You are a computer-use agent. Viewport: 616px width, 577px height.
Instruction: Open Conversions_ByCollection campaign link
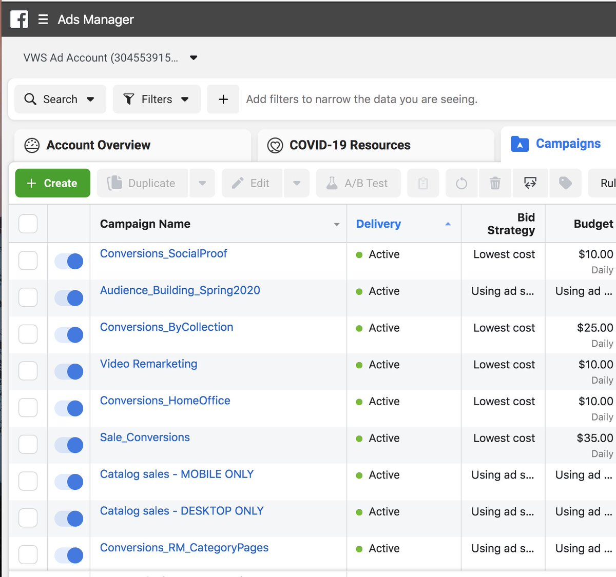(x=166, y=327)
